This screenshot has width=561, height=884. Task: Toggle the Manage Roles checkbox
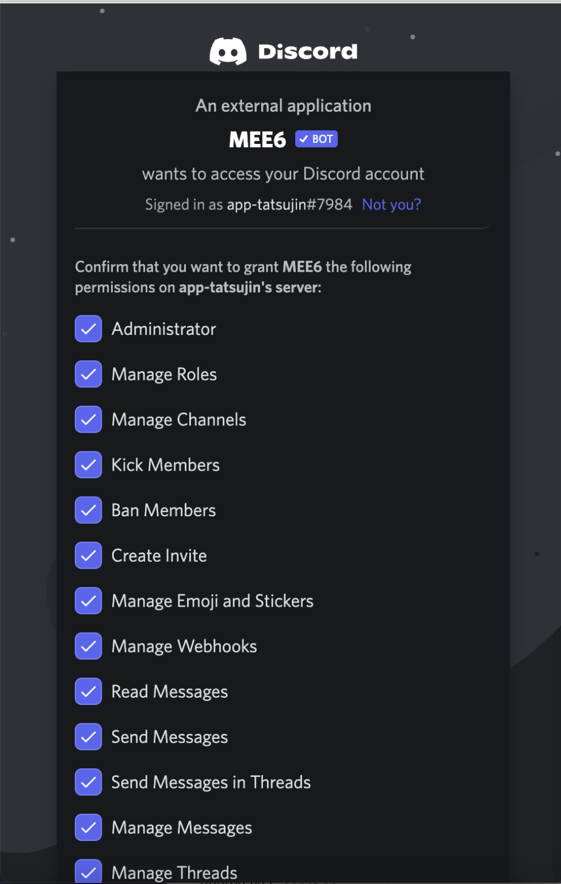coord(89,375)
